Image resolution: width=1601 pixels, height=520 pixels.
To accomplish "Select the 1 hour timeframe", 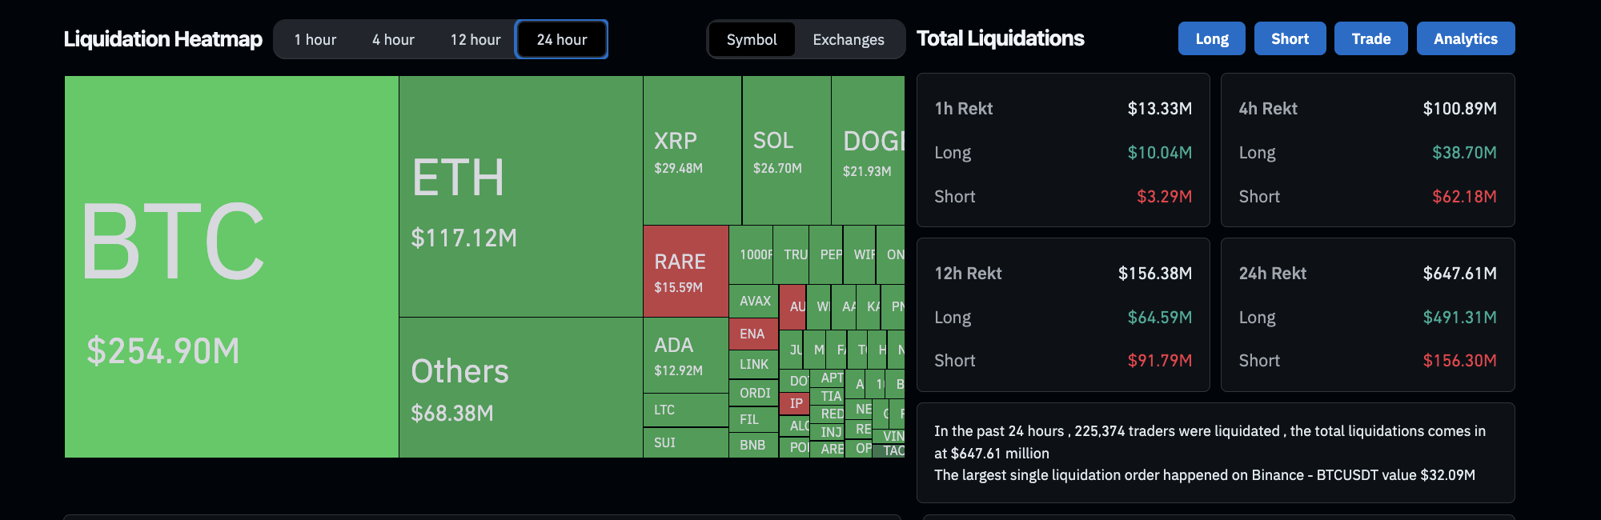I will pyautogui.click(x=315, y=39).
